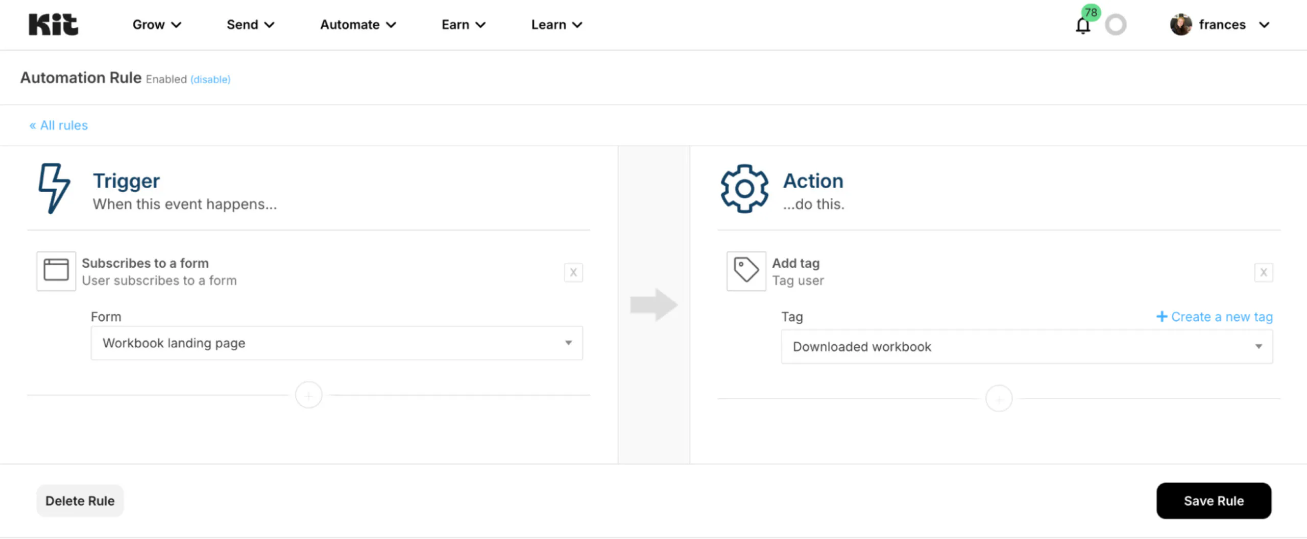Click the Subscribes to a form icon
This screenshot has height=539, width=1307.
tap(56, 271)
